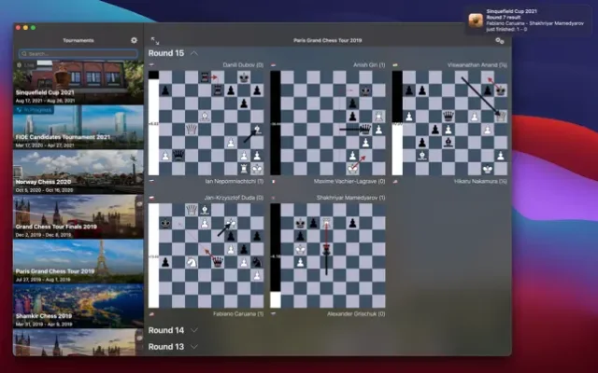Expand the Round 14 section
This screenshot has width=598, height=373.
pyautogui.click(x=194, y=330)
